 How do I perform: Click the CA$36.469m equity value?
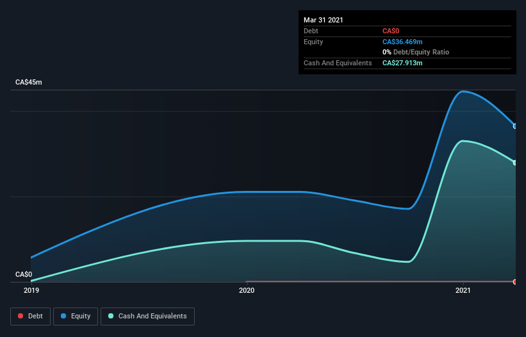[402, 42]
